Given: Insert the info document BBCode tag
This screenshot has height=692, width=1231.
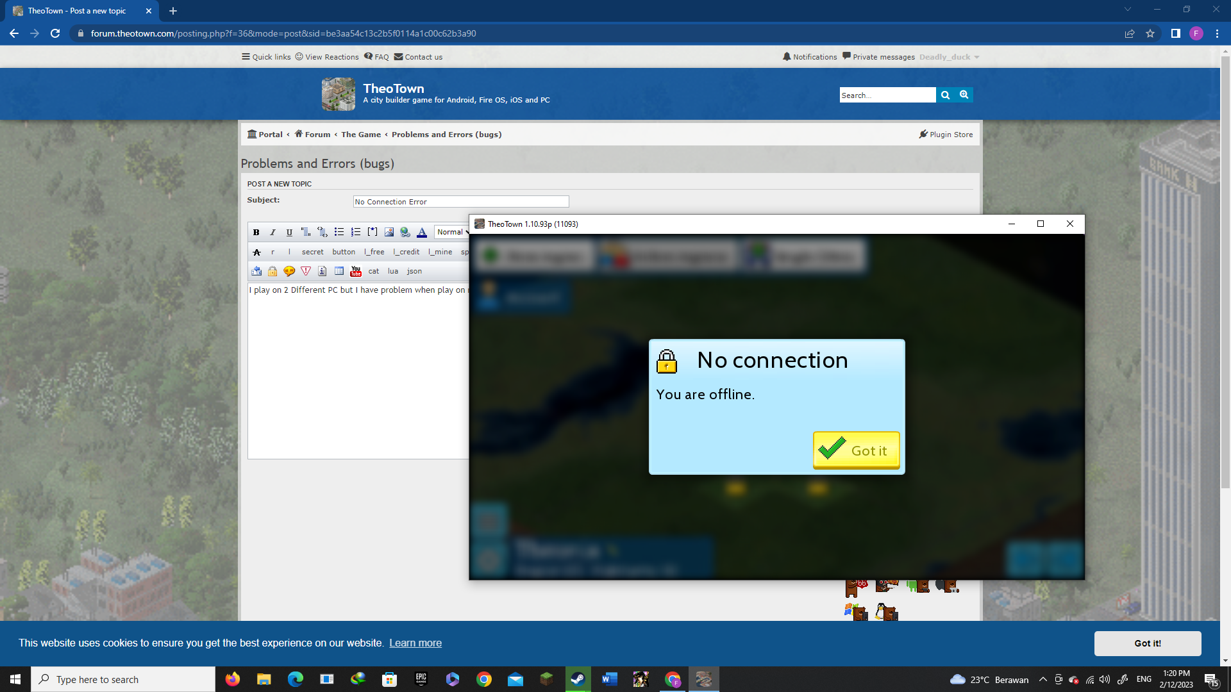Looking at the screenshot, I should 322,271.
